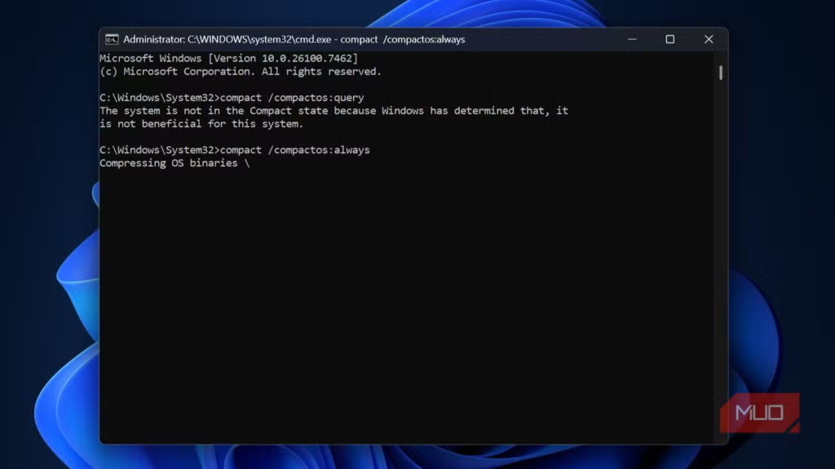Click the first C:\Windows\System32> prompt
Screen dimensions: 835x469
pyautogui.click(x=159, y=98)
